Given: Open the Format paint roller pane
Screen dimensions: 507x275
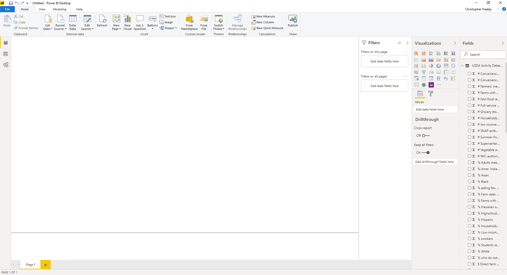Looking at the screenshot, I should coord(431,94).
